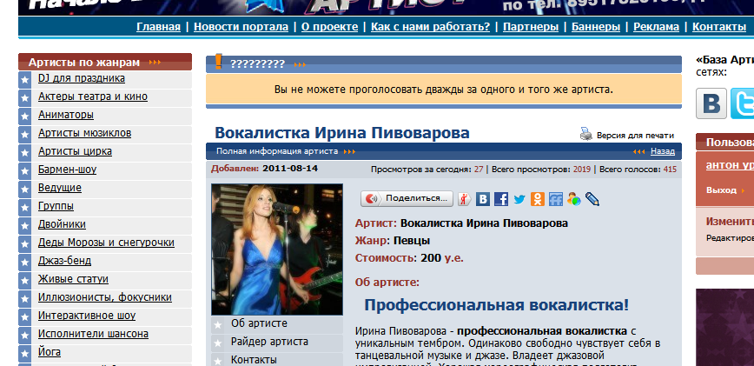Click star icon beside Райдер артиста
Viewport: 754px width, 366px height.
218,343
